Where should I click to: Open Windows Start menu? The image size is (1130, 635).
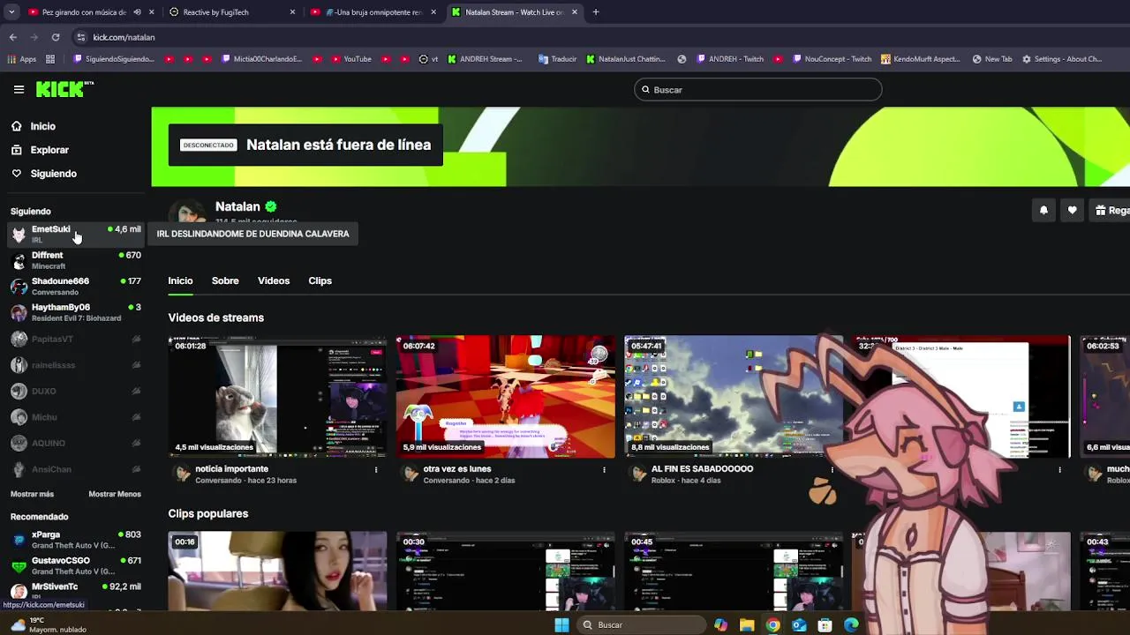point(561,624)
